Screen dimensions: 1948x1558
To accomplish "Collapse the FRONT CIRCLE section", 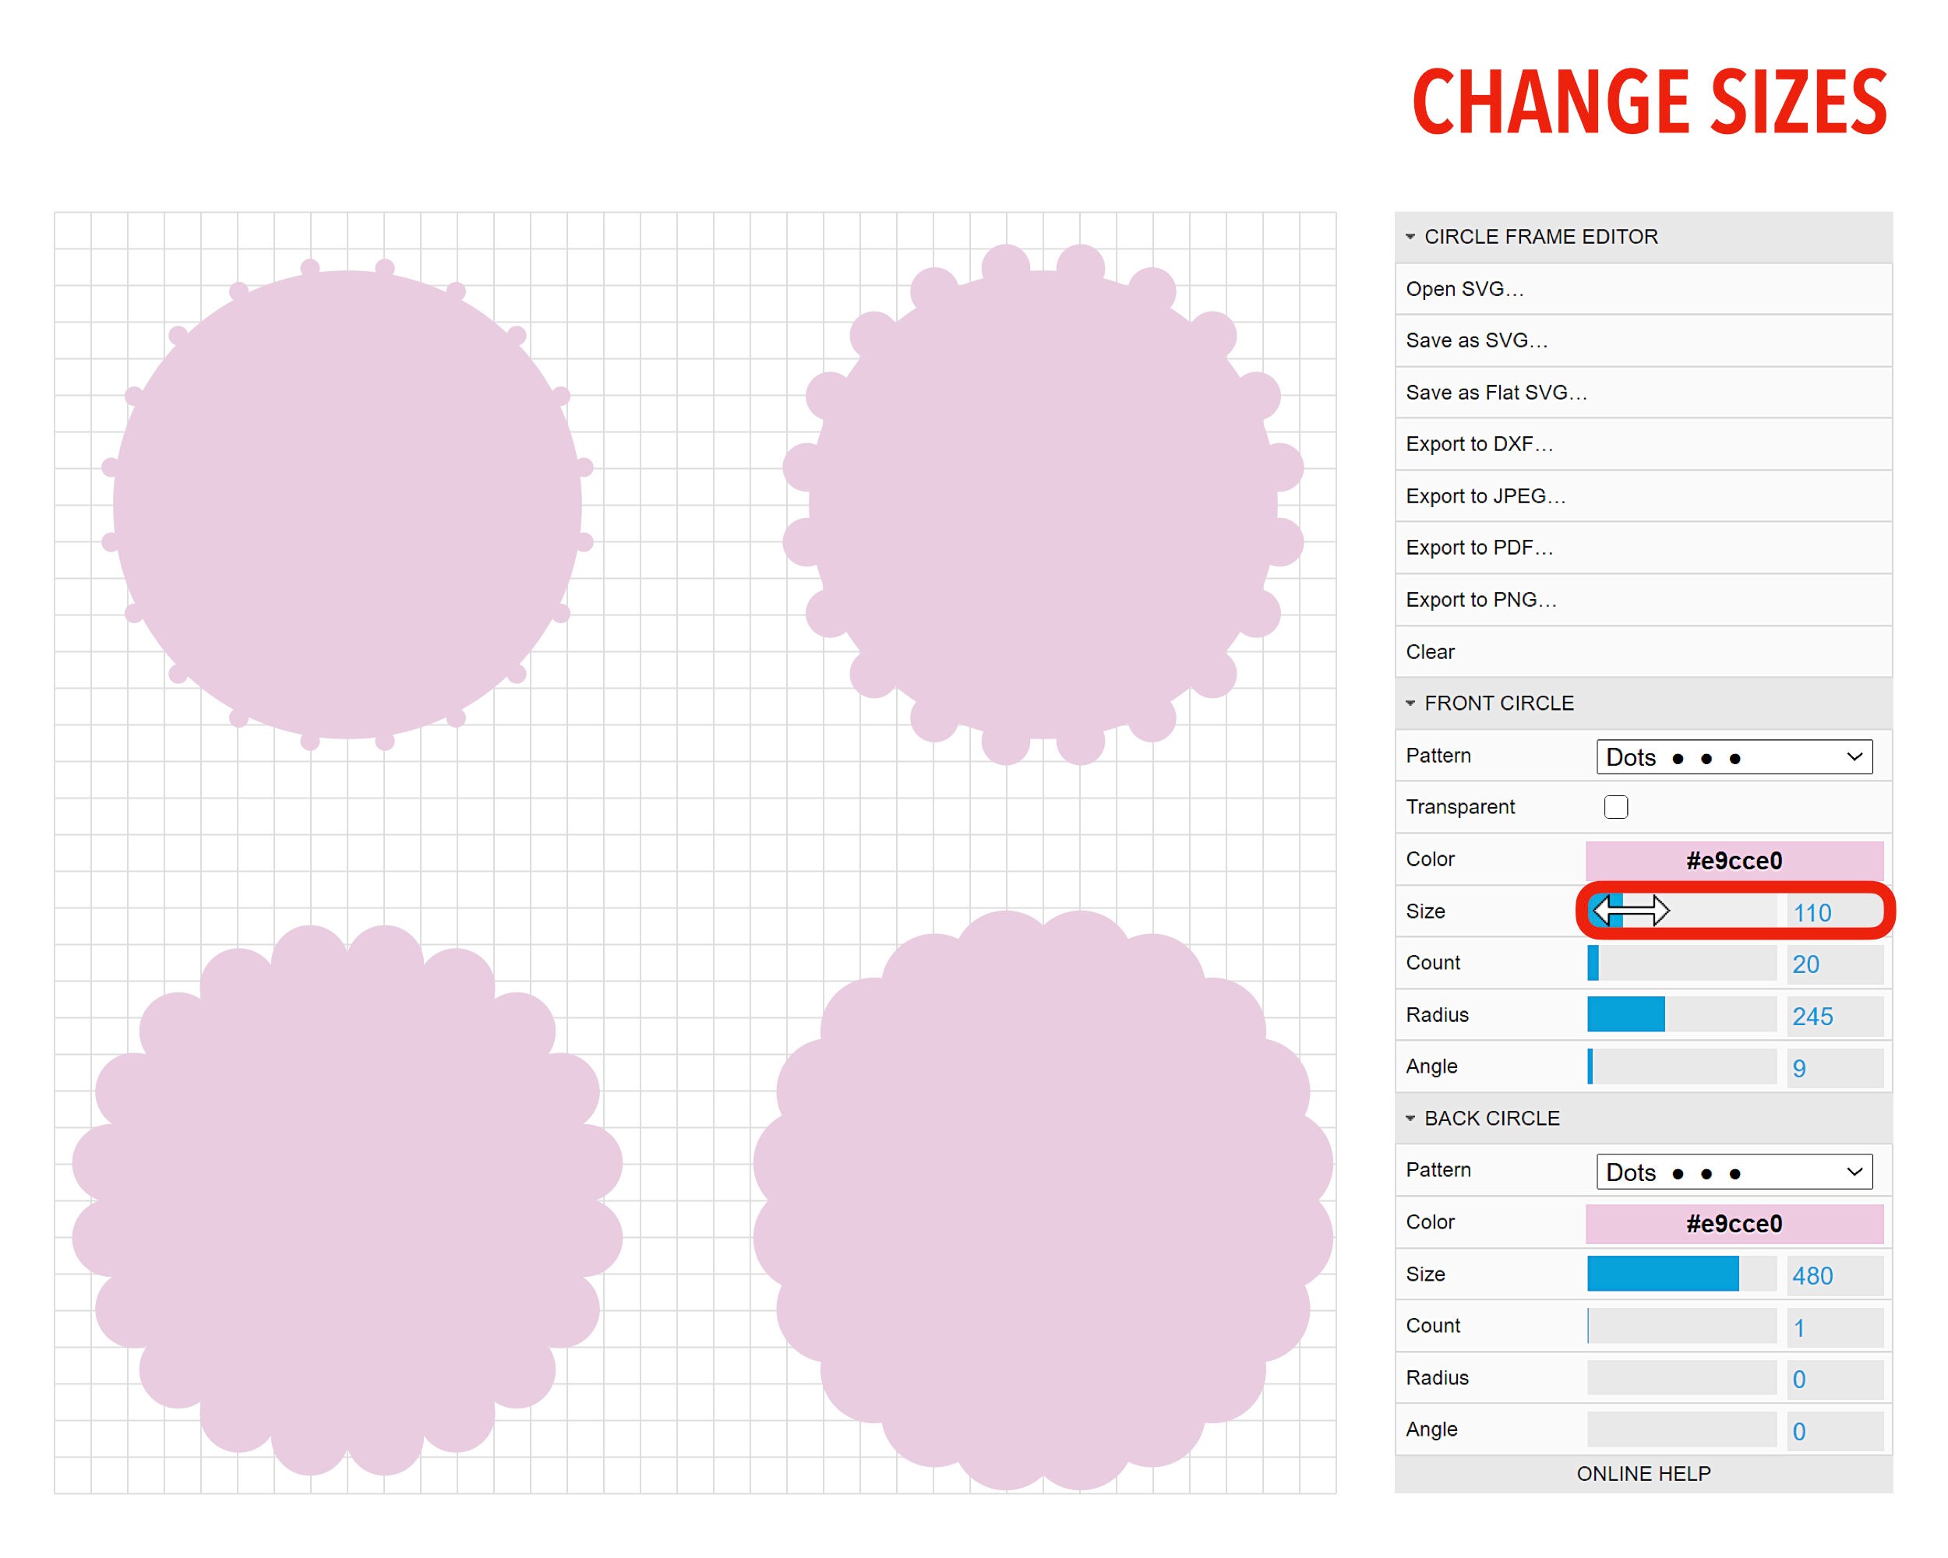I will (1410, 703).
